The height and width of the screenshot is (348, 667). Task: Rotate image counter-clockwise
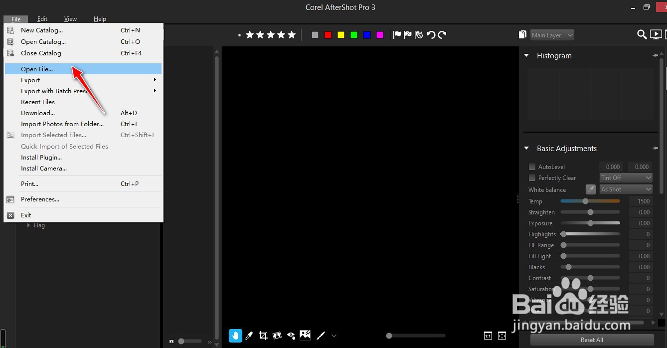[x=431, y=35]
